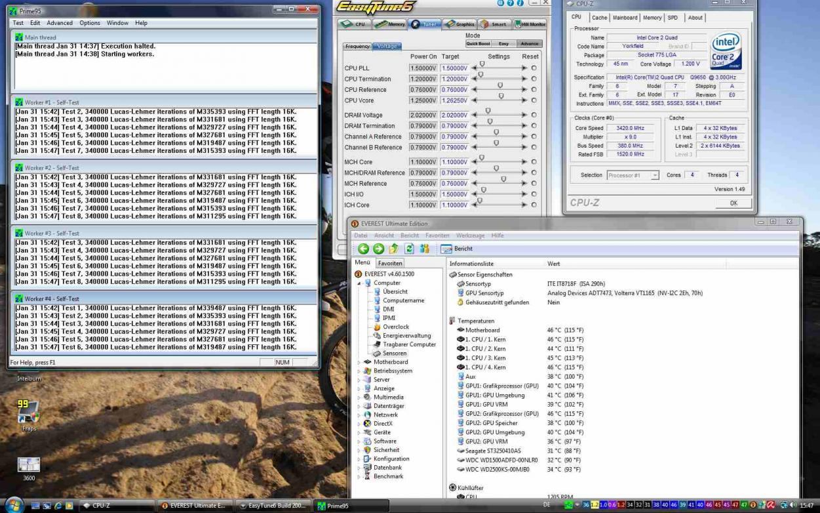Increase CPU PLL voltage right arrow
Screen dimensions: 820x513
click(x=524, y=68)
